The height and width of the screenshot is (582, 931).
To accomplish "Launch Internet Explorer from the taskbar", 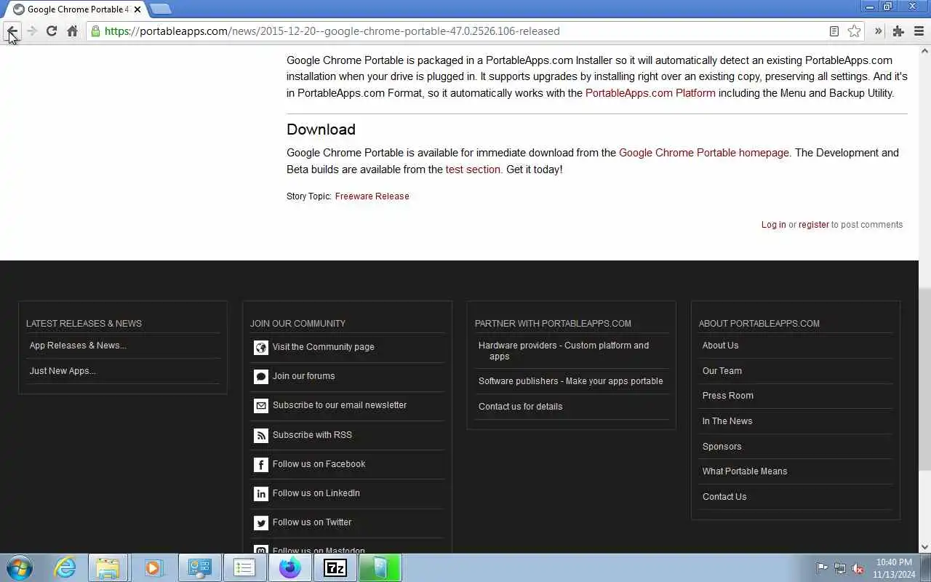I will tap(65, 567).
